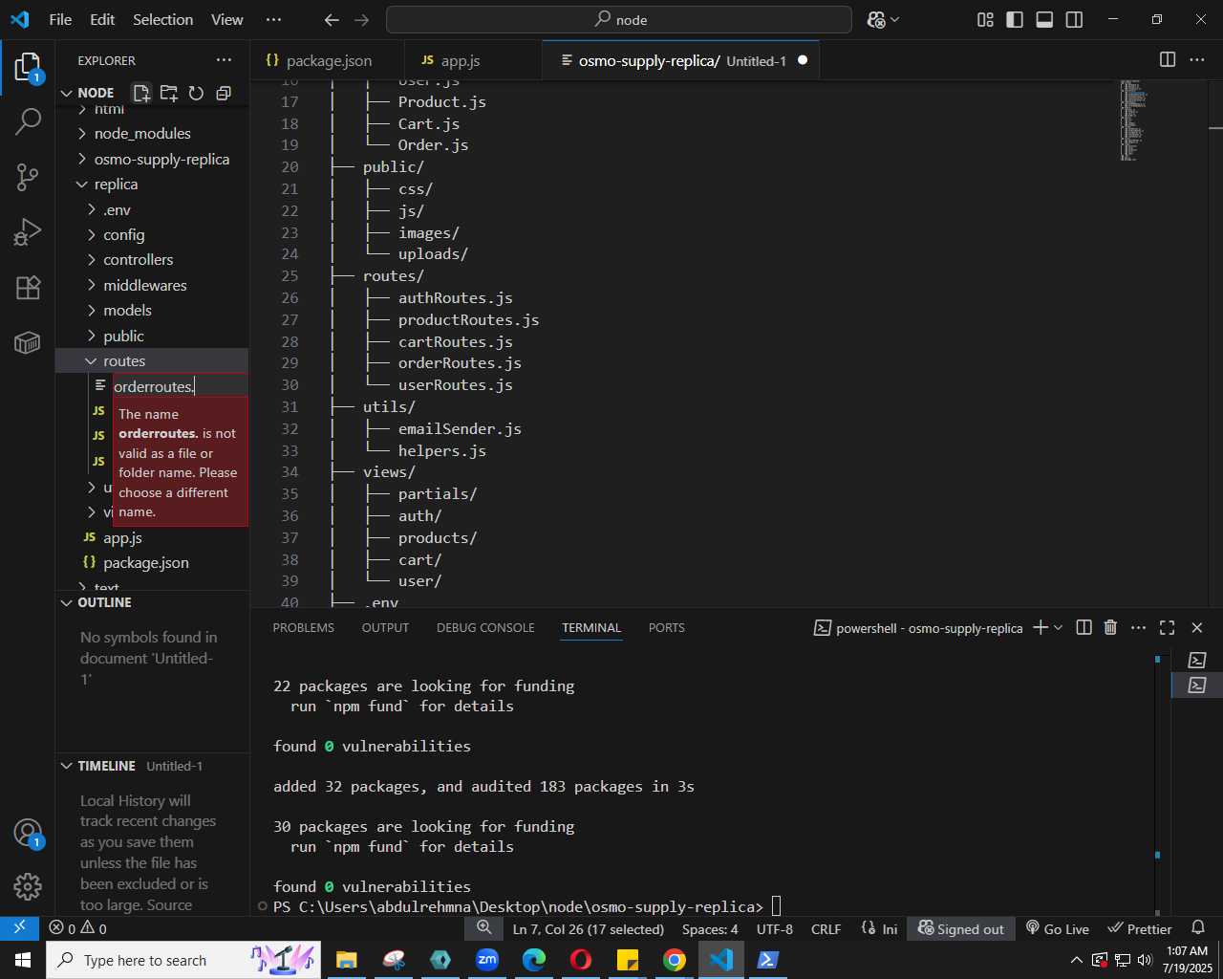1223x979 pixels.
Task: Open remote window indicator in status bar
Action: coord(19,928)
